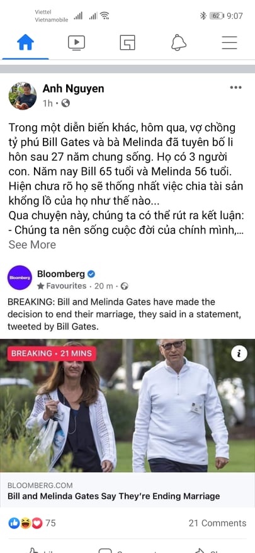Open the Bill and Melinda Gates article photo
255x553 pixels.
pyautogui.click(x=127, y=406)
